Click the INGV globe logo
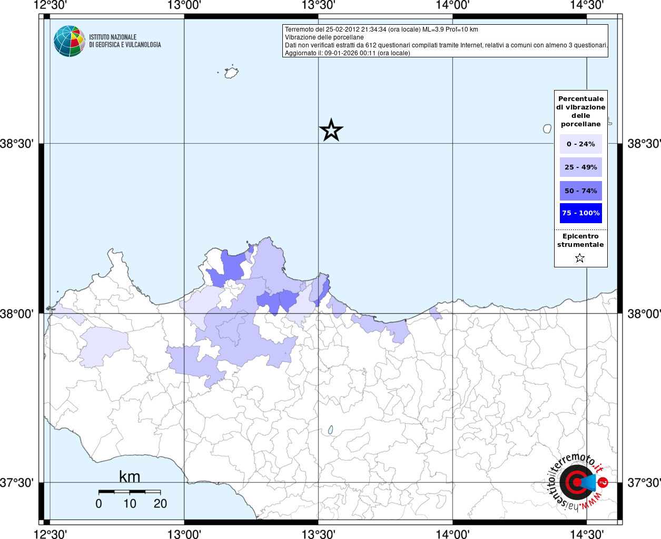The image size is (661, 539). [x=69, y=41]
